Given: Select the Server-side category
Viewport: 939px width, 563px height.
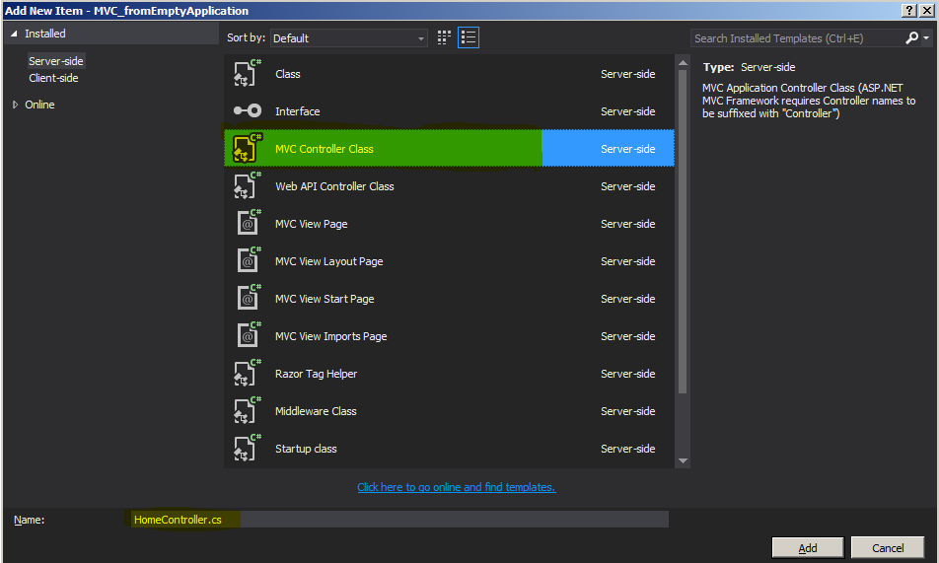Looking at the screenshot, I should pos(55,61).
